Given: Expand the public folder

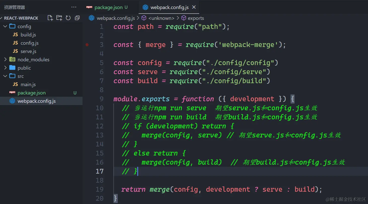Looking at the screenshot, I should point(5,68).
